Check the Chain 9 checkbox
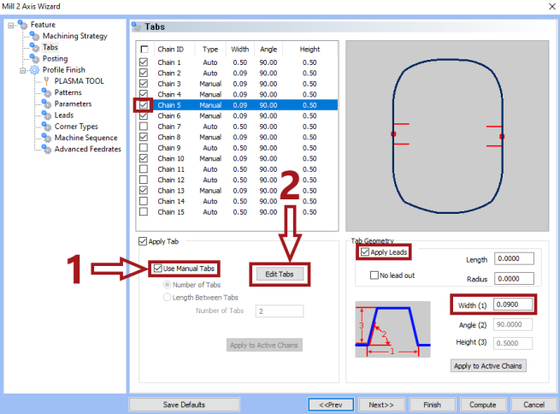 tap(144, 147)
